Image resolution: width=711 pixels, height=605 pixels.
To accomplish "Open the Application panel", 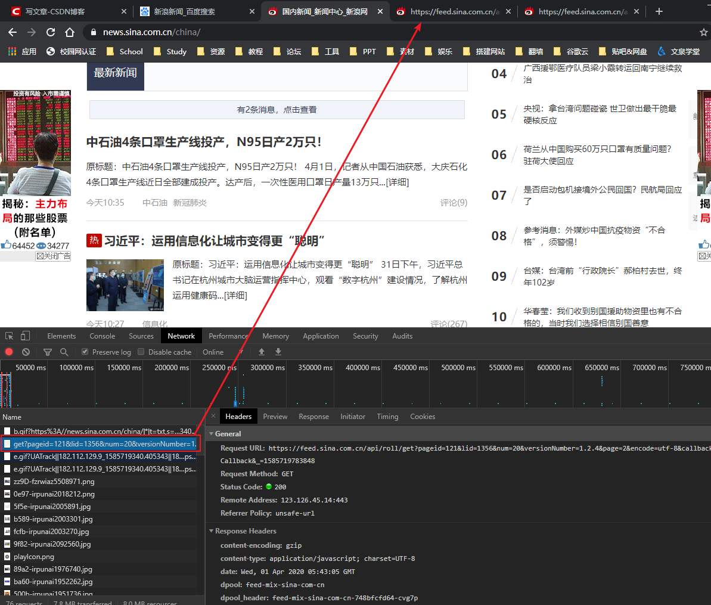I will coord(321,336).
